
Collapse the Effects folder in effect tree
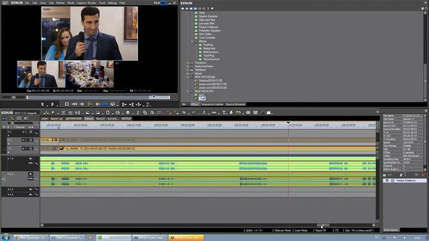click(x=192, y=42)
